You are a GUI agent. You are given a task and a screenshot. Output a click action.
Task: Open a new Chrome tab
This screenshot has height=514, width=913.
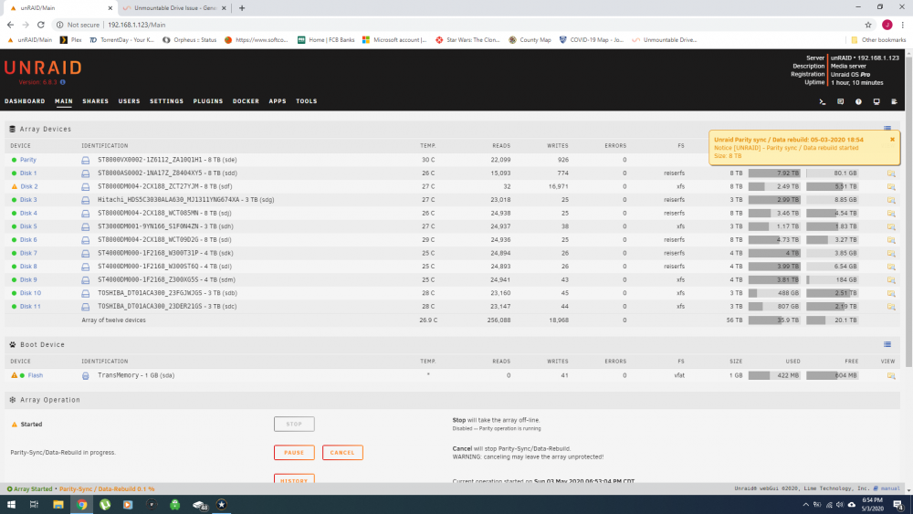tap(242, 8)
